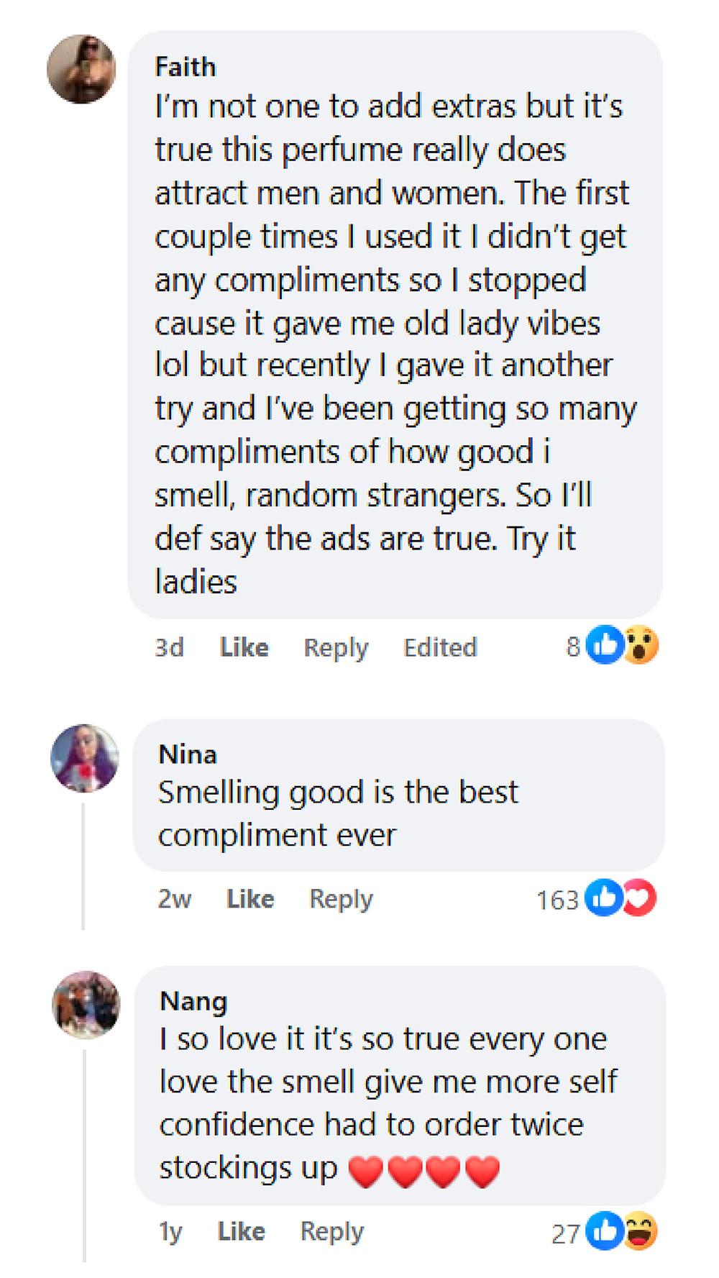719x1278 pixels.
Task: Reply to Nang's comment
Action: click(331, 1231)
